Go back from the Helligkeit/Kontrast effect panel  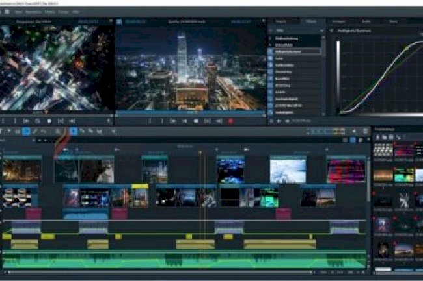[331, 31]
